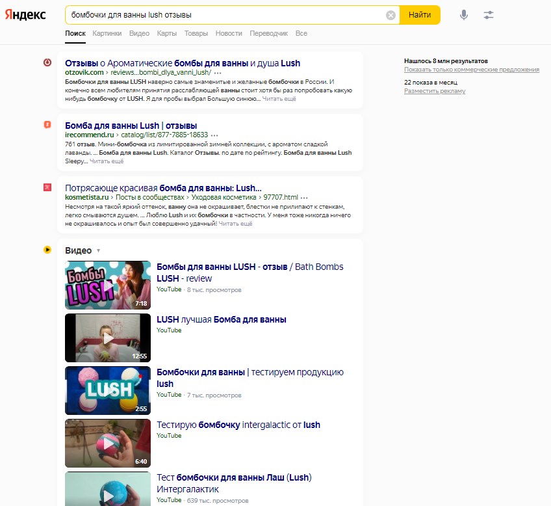Switch to the Новости tab
The height and width of the screenshot is (506, 551).
click(229, 33)
